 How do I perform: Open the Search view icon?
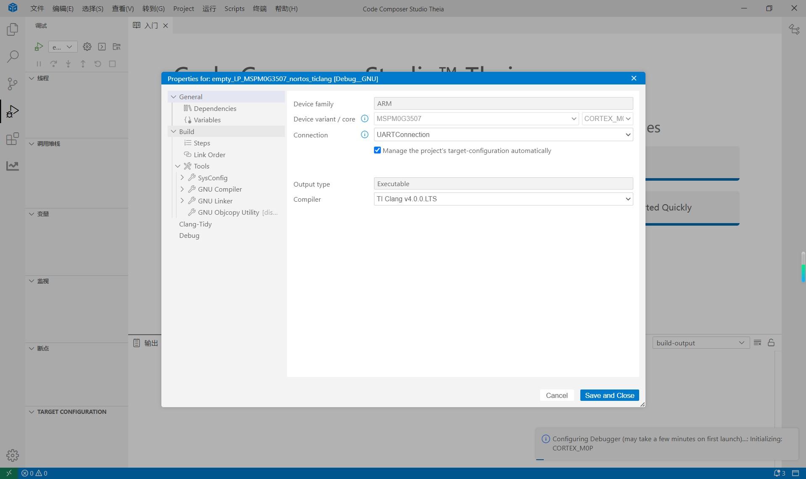[x=13, y=56]
